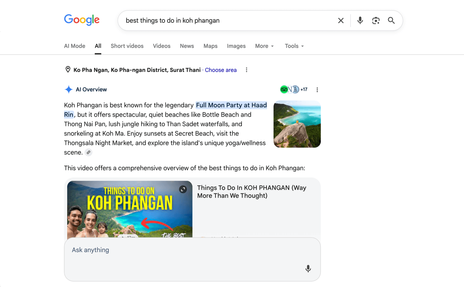Open the AI Overview three-dot options menu
This screenshot has width=464, height=287.
[317, 90]
